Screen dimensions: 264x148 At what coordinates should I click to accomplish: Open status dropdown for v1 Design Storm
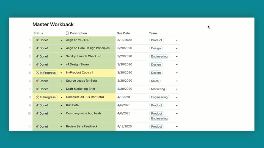coord(61,65)
